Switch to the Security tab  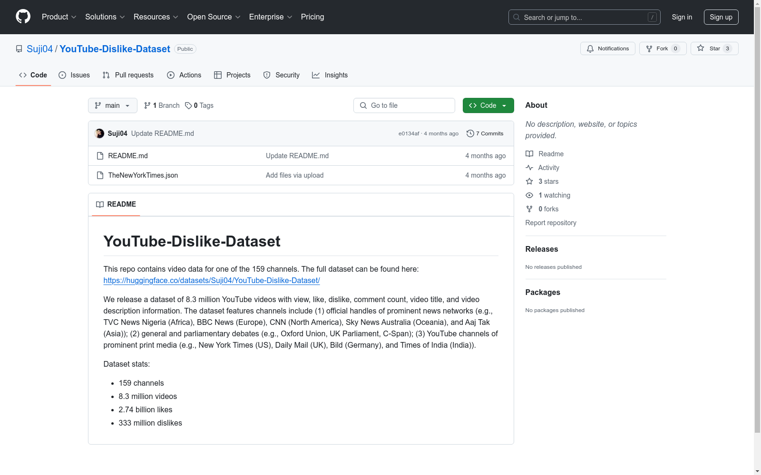click(282, 75)
